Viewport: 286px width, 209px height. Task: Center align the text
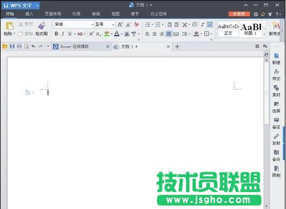pos(155,34)
